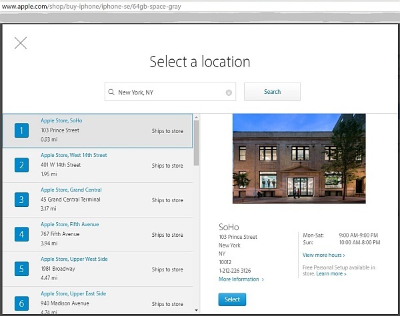Viewport: 400px width, 316px height.
Task: Click 1981 Broadway address
Action: (x=58, y=269)
